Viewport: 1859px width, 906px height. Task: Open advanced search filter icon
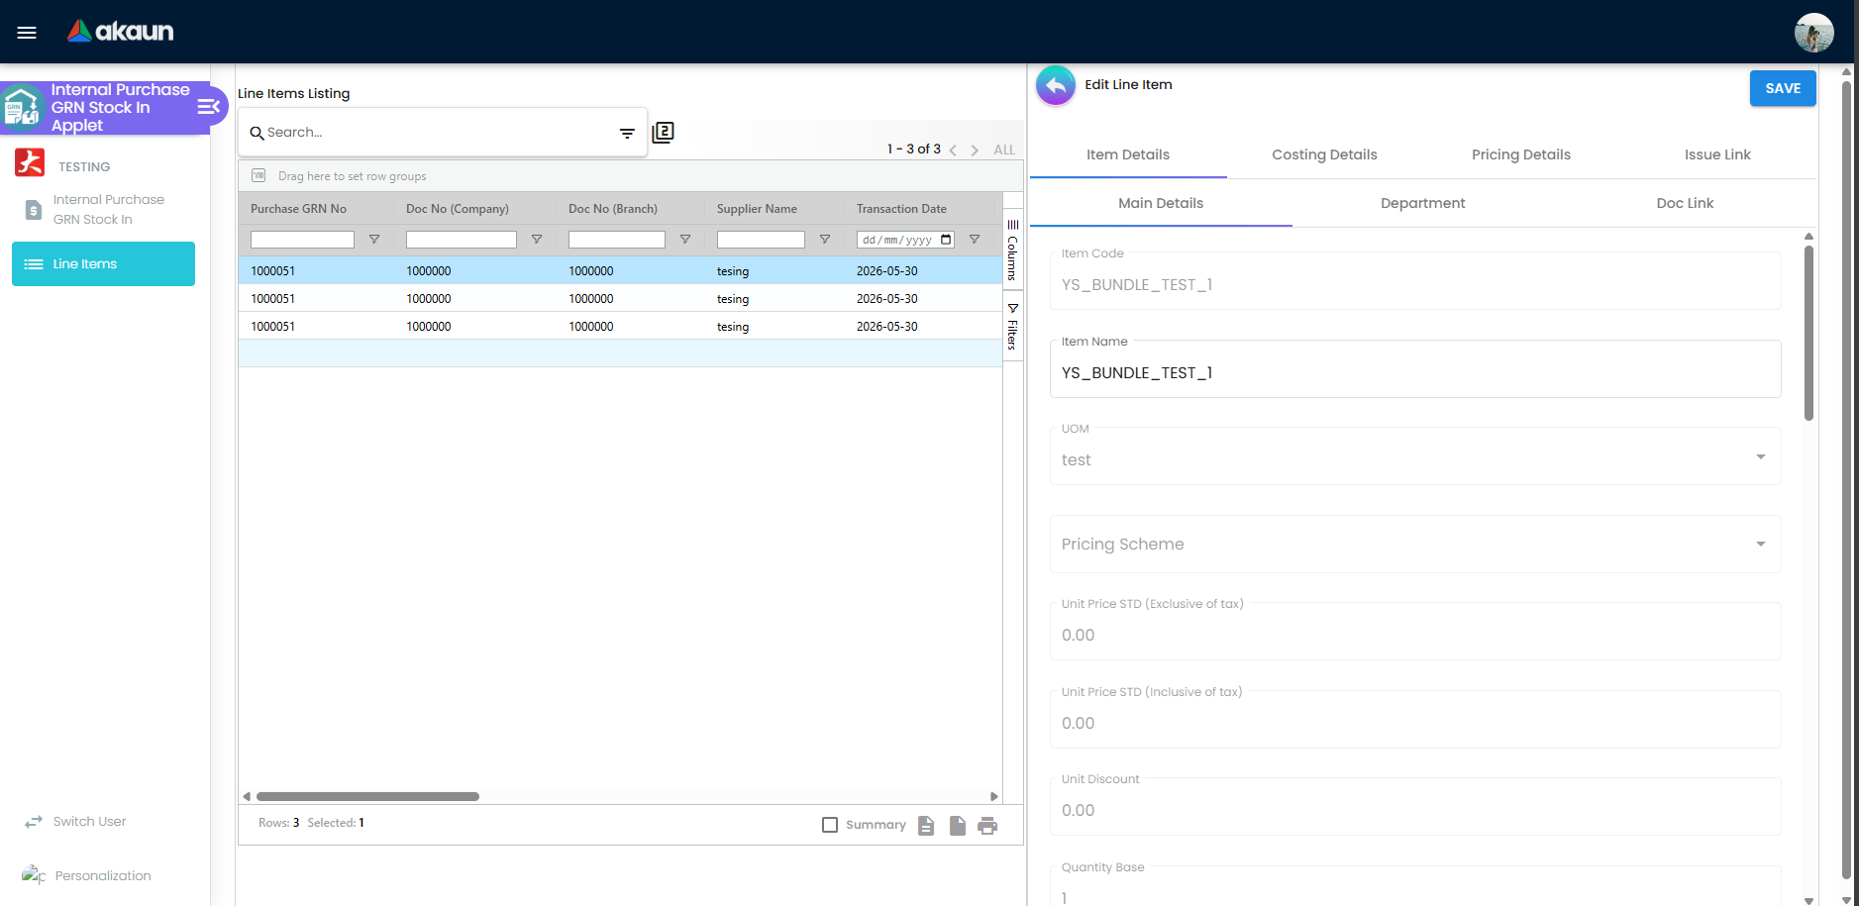[x=627, y=133]
